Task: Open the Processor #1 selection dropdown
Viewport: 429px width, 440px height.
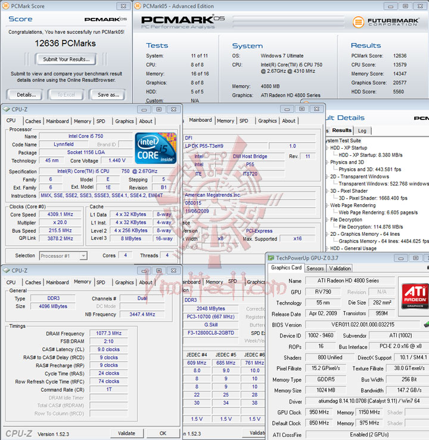Action: (83, 256)
